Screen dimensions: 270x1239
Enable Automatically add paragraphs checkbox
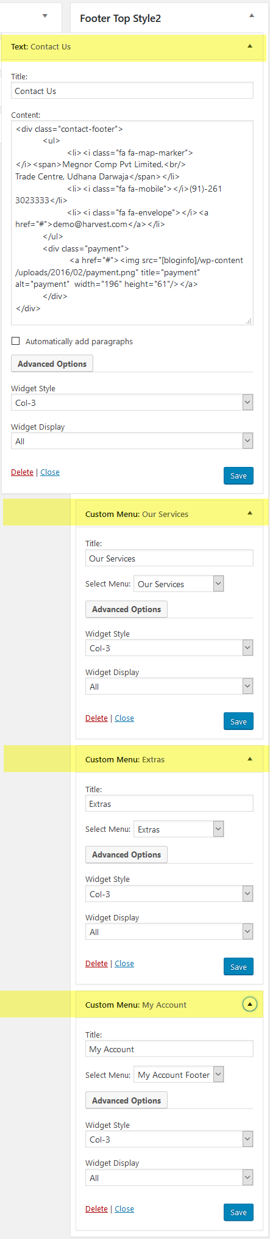16,341
